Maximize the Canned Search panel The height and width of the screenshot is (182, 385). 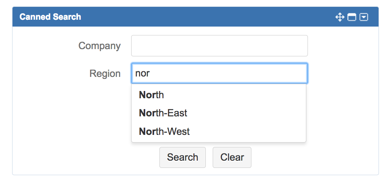click(x=352, y=17)
